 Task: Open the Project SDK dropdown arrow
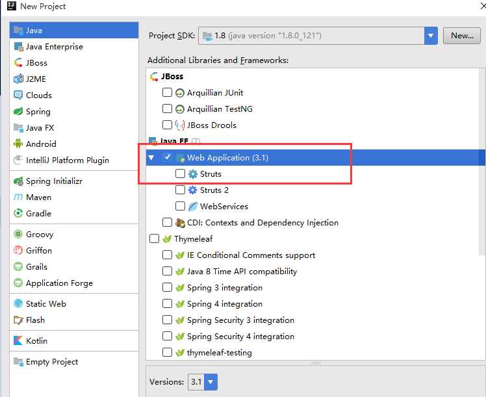click(x=431, y=36)
